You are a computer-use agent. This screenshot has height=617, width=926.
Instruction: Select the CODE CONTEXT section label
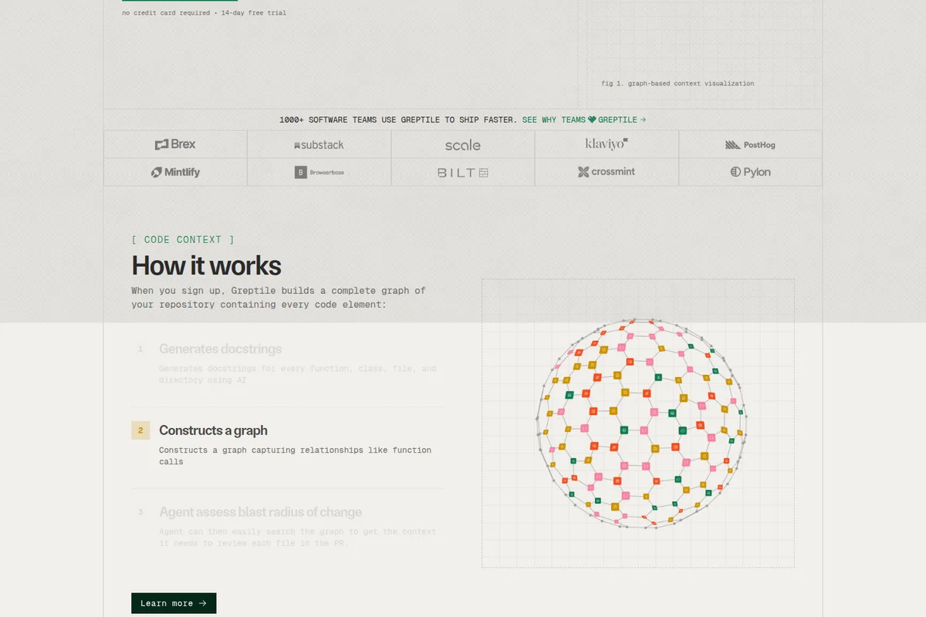tap(182, 239)
